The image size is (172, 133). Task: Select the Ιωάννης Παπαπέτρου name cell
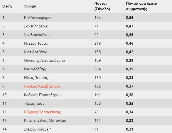[56, 95]
